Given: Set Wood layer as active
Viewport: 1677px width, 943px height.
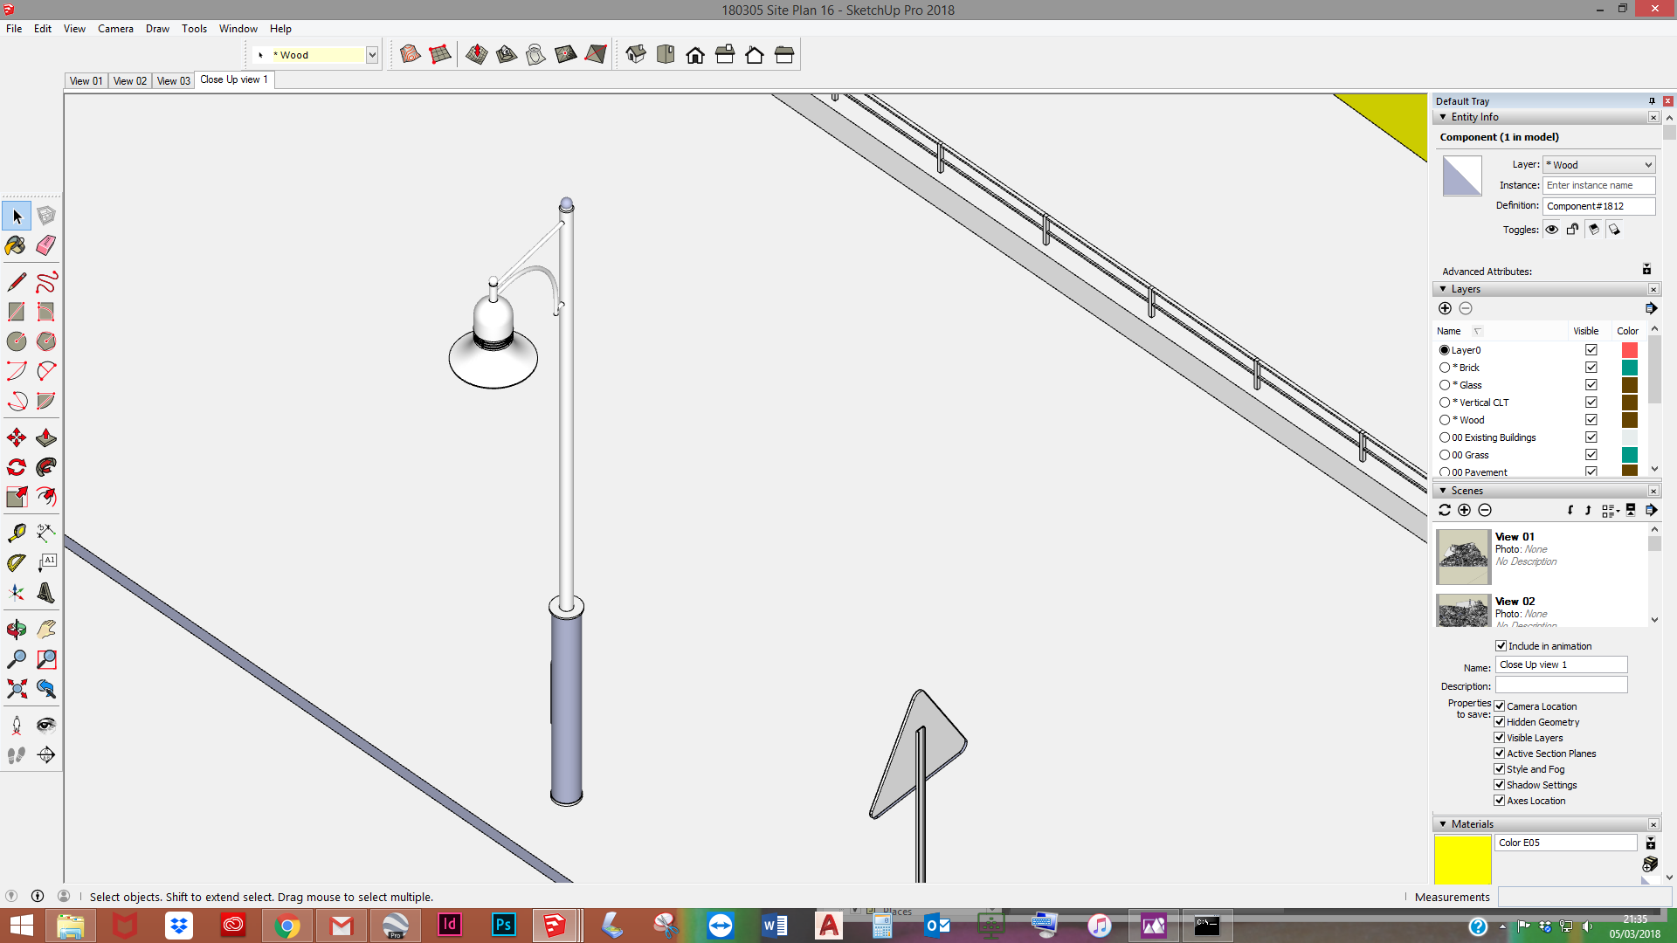Looking at the screenshot, I should [1445, 420].
